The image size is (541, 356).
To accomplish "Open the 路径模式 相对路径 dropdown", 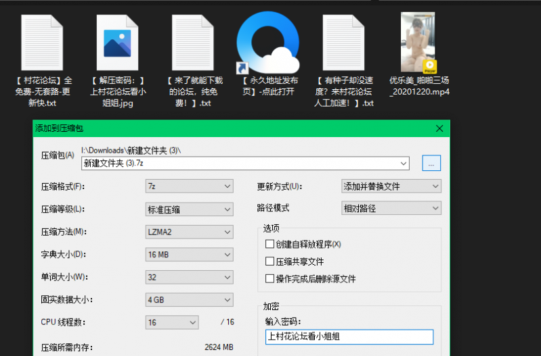I will [391, 208].
